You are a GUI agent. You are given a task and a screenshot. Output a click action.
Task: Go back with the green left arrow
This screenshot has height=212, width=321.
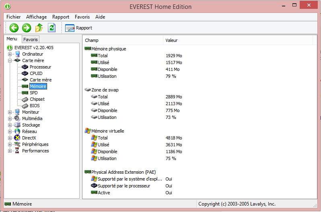14,28
